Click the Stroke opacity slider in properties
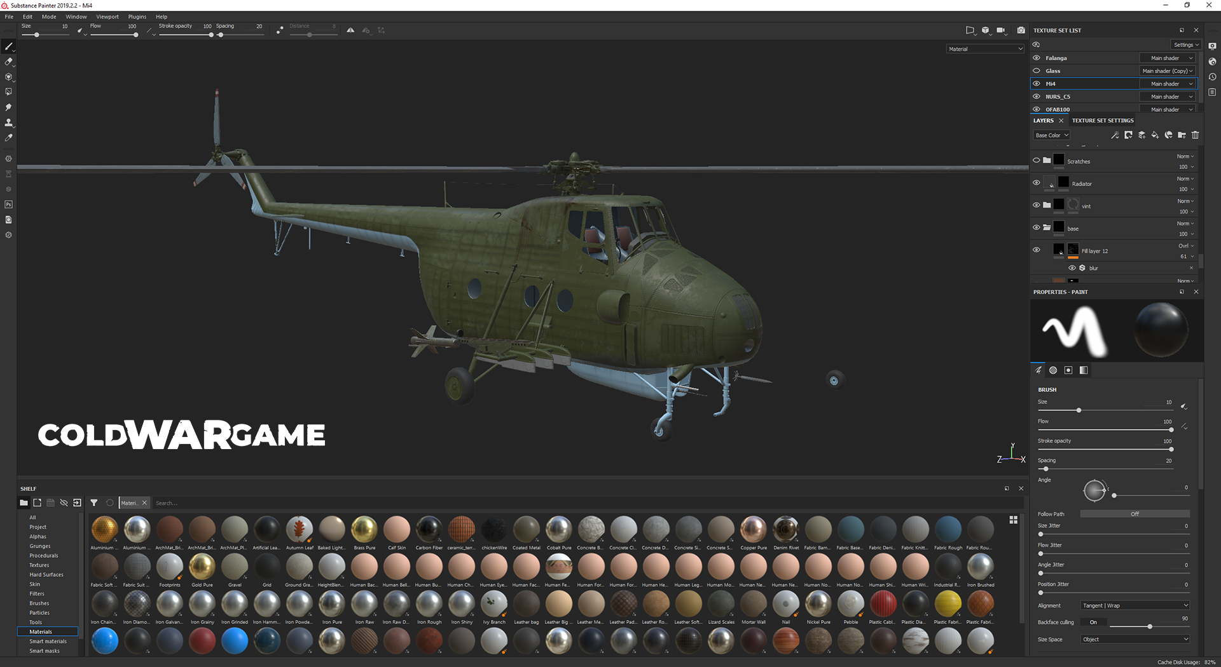Viewport: 1221px width, 667px height. click(1105, 449)
